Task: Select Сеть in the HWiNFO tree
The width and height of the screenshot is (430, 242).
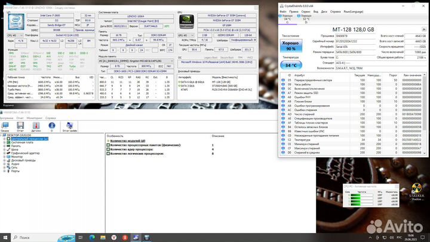Action: tap(14, 167)
